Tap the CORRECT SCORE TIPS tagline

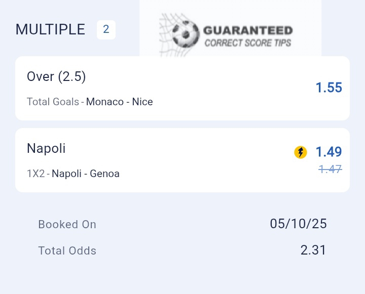[x=248, y=43]
